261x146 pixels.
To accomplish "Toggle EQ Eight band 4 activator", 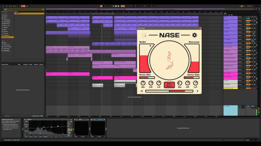I will tap(45, 137).
